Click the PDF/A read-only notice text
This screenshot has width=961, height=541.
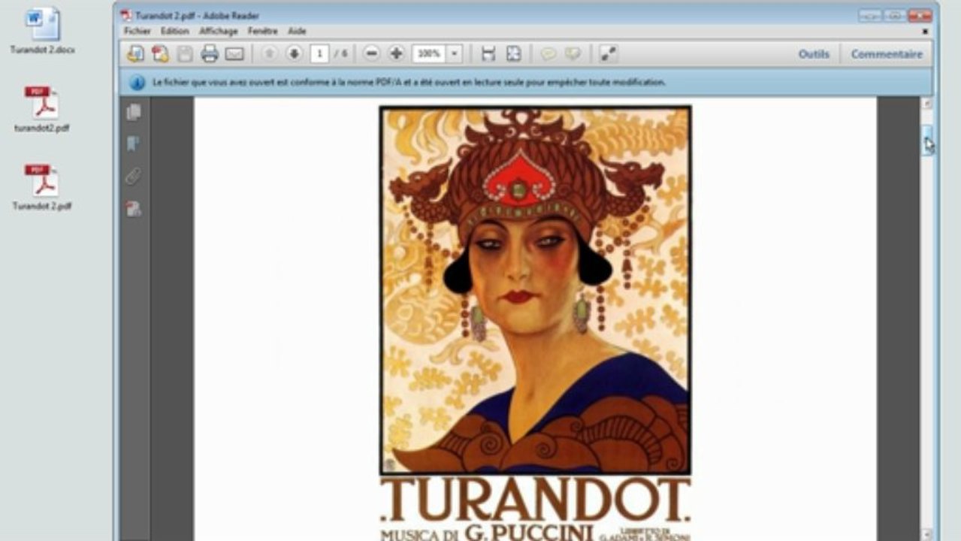tap(409, 83)
